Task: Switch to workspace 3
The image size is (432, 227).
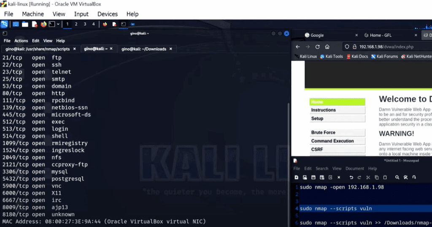Action: pyautogui.click(x=85, y=24)
